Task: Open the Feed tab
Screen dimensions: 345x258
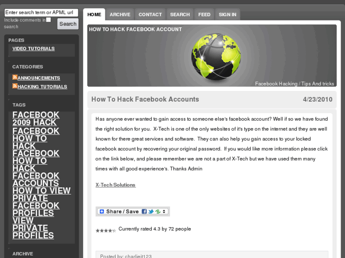Action: point(204,15)
